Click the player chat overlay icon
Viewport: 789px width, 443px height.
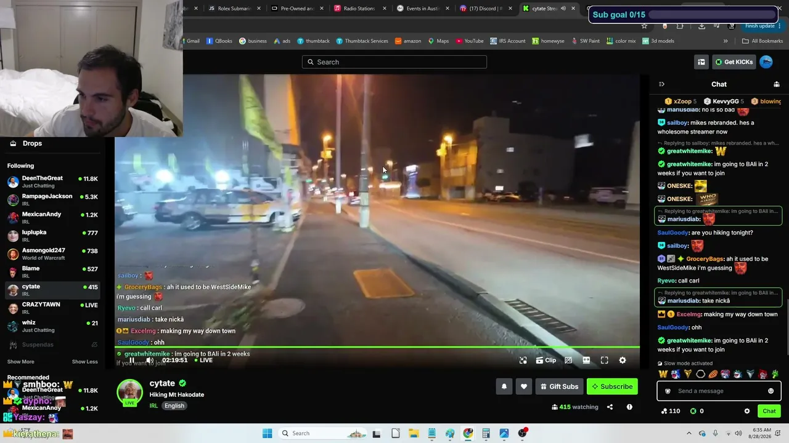coord(568,361)
